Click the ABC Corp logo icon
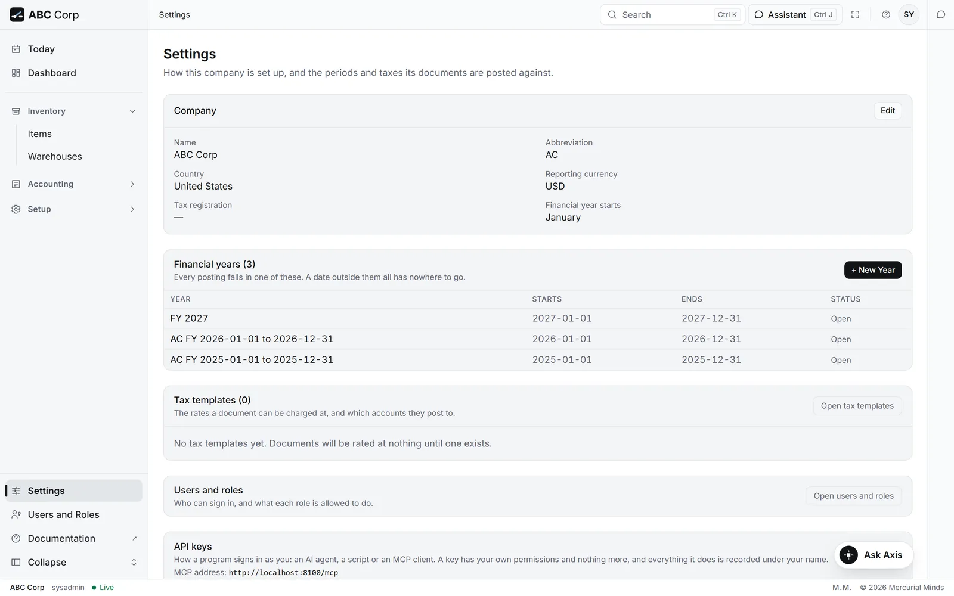Viewport: 954px width, 596px height. point(17,14)
